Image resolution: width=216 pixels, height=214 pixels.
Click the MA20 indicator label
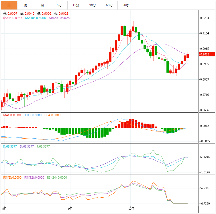click(59, 18)
